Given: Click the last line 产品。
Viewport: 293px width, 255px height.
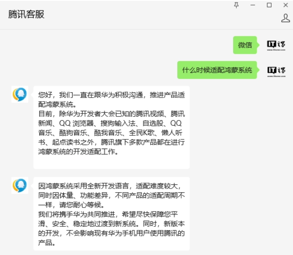Looking at the screenshot, I should click(x=47, y=243).
